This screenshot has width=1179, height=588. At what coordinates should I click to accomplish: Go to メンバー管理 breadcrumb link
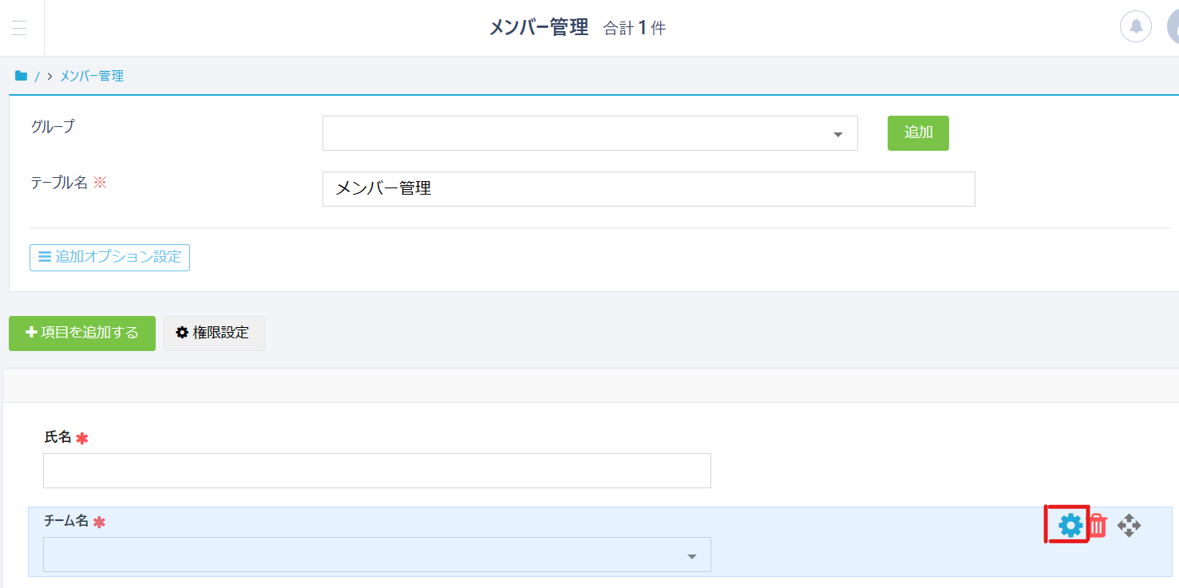(x=92, y=77)
